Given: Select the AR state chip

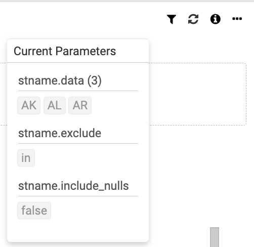Looking at the screenshot, I should click(80, 105).
